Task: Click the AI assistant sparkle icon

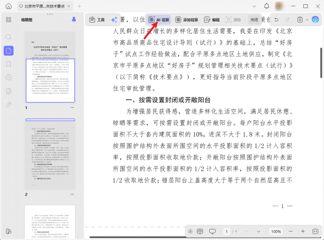Action: click(114, 19)
